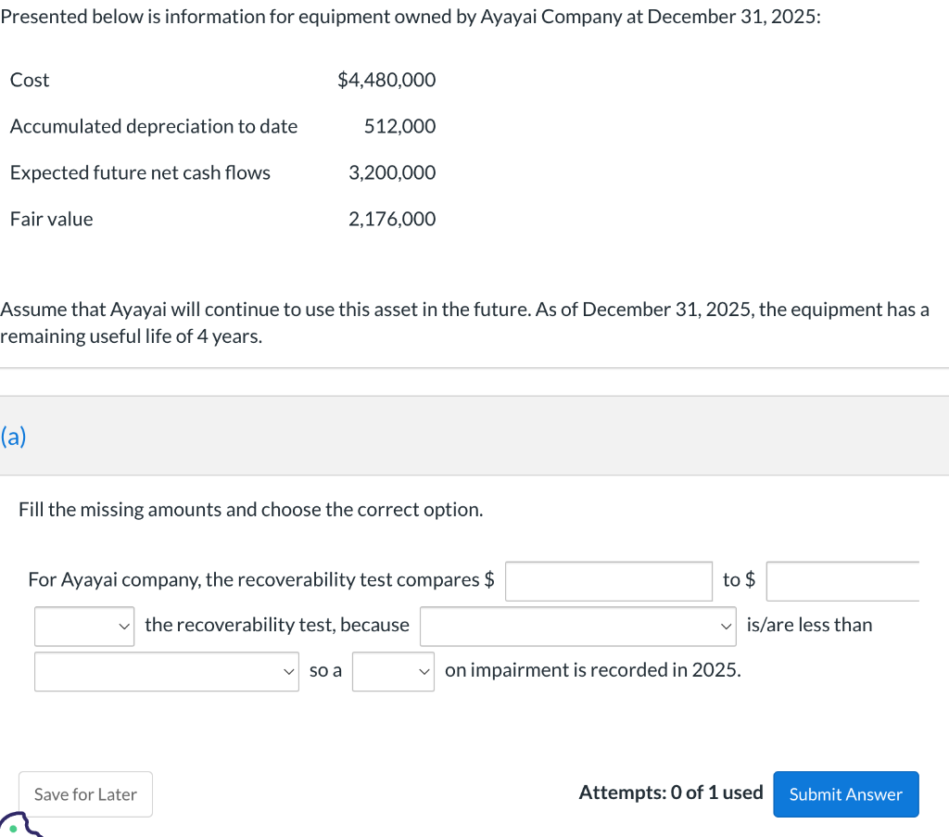
Task: Click the (a) section header
Action: click(x=14, y=436)
